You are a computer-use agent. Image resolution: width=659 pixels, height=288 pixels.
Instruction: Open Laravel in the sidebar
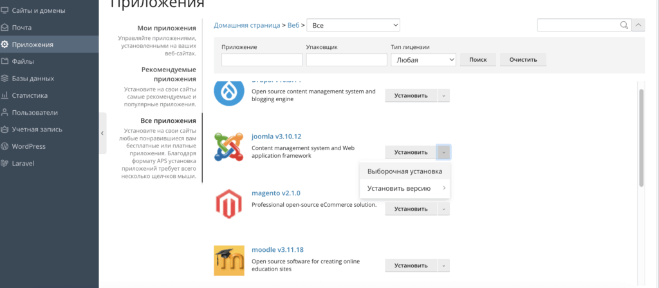(x=23, y=163)
